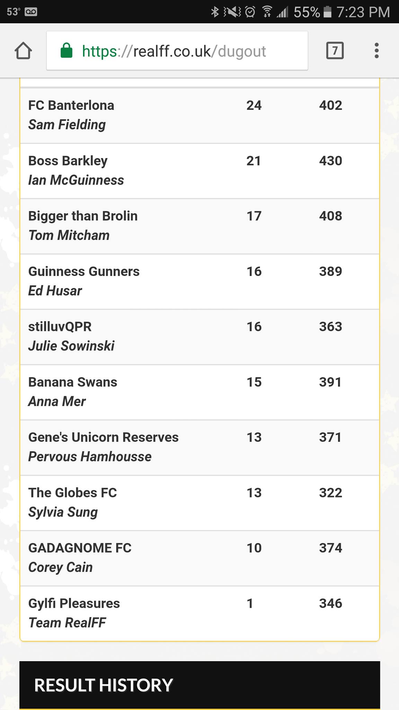Select the Gene's Unicorn Reserves row
The width and height of the screenshot is (399, 710).
pos(200,447)
